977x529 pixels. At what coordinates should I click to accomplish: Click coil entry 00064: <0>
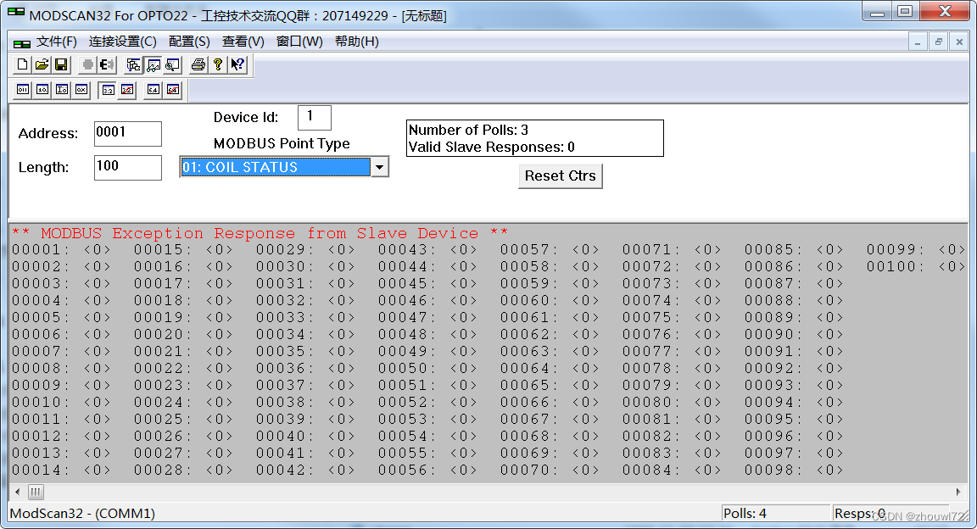(550, 368)
